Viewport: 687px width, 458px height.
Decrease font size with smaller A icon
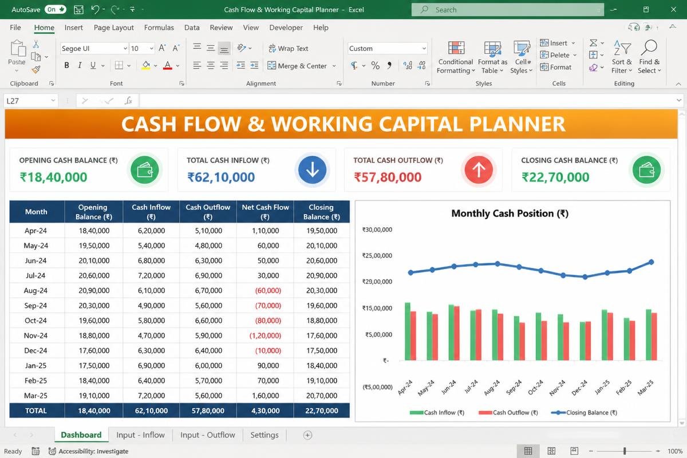176,49
